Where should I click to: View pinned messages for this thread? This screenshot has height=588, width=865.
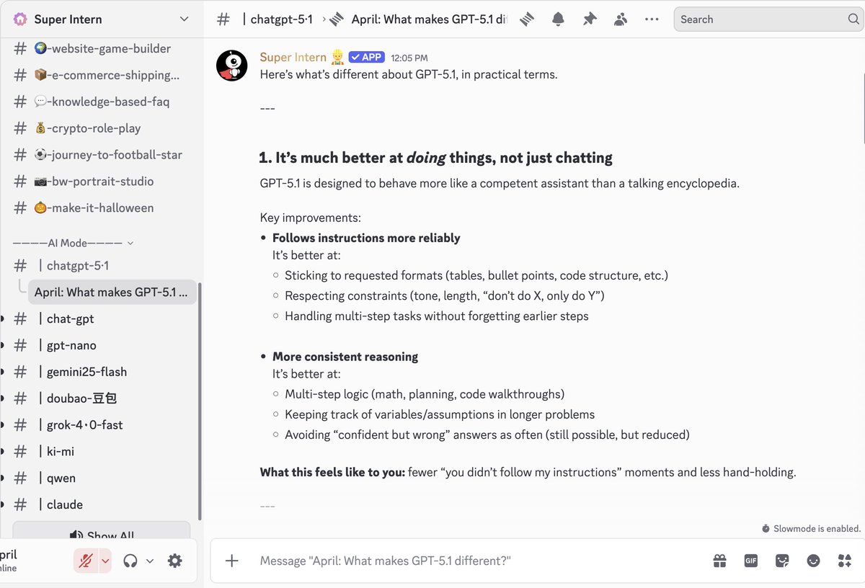[x=589, y=19]
